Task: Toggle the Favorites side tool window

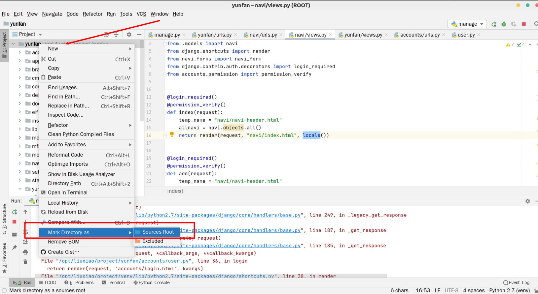Action: (4, 258)
